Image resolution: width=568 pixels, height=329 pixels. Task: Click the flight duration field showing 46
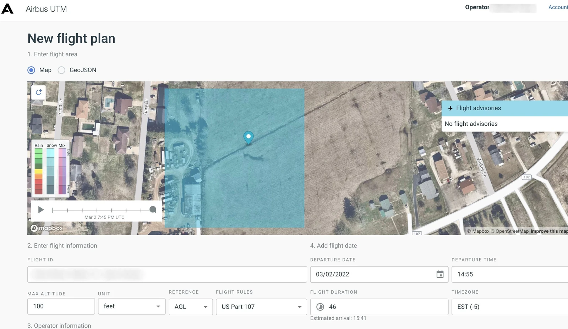(379, 307)
